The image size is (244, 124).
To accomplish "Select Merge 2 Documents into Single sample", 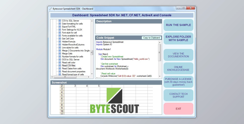I will point(76,51).
